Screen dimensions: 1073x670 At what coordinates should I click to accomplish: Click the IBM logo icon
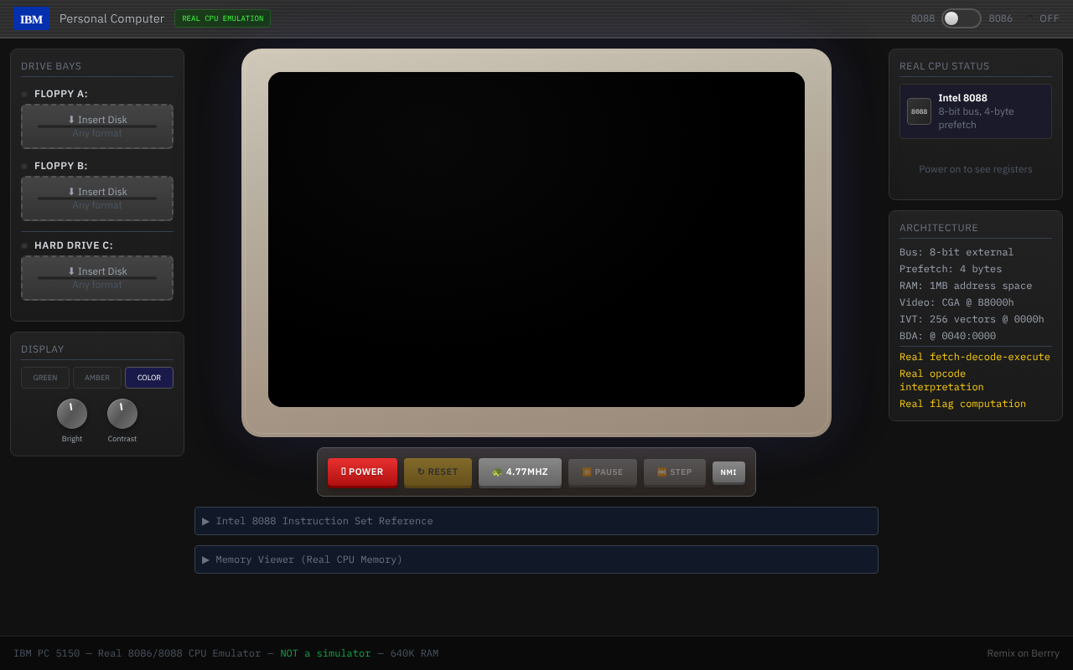point(31,18)
